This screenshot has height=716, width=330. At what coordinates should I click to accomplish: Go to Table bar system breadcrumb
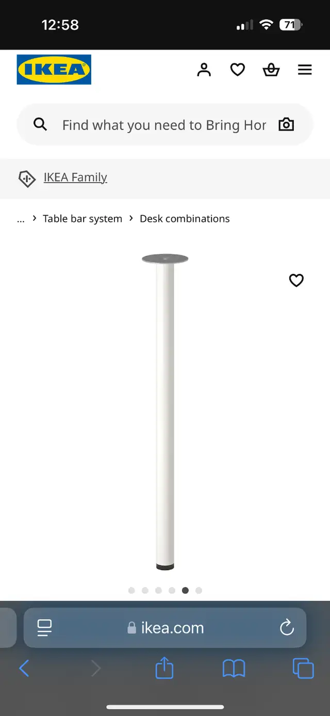tap(82, 219)
